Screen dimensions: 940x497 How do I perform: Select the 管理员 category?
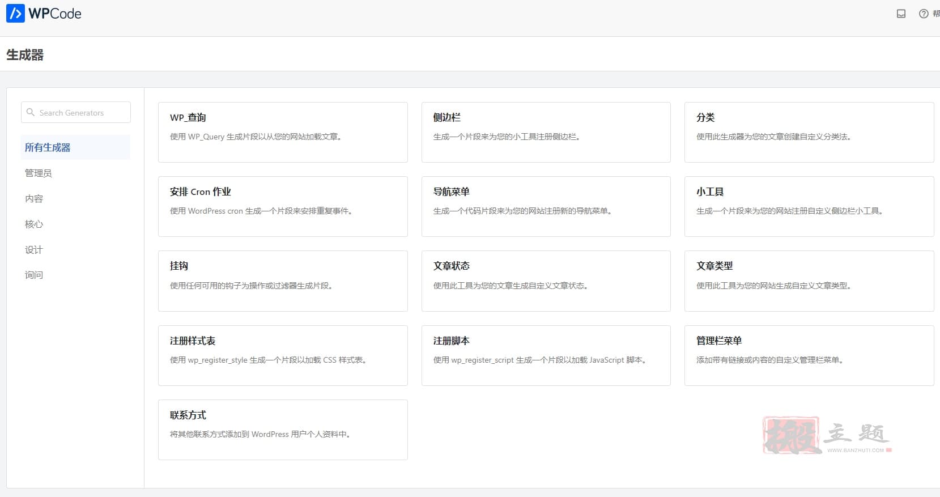[x=39, y=173]
